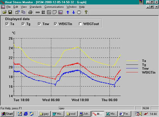Click the red WBGTin legend line
159x117 pixels.
point(132,72)
